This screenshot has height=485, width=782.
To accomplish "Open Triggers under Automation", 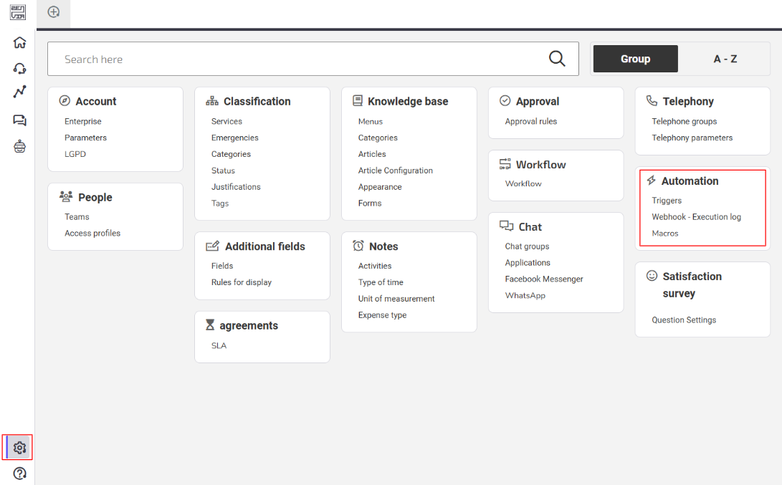I will coord(667,201).
